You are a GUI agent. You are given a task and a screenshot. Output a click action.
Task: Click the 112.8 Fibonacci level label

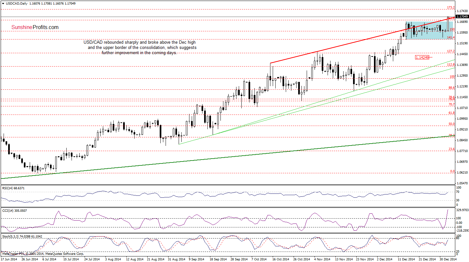[x=451, y=65]
